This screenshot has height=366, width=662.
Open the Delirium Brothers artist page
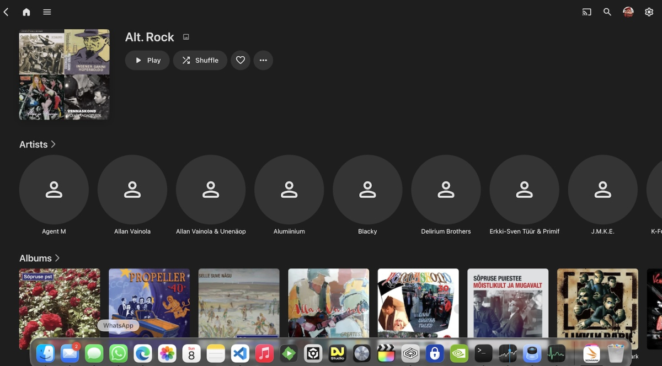coord(446,190)
